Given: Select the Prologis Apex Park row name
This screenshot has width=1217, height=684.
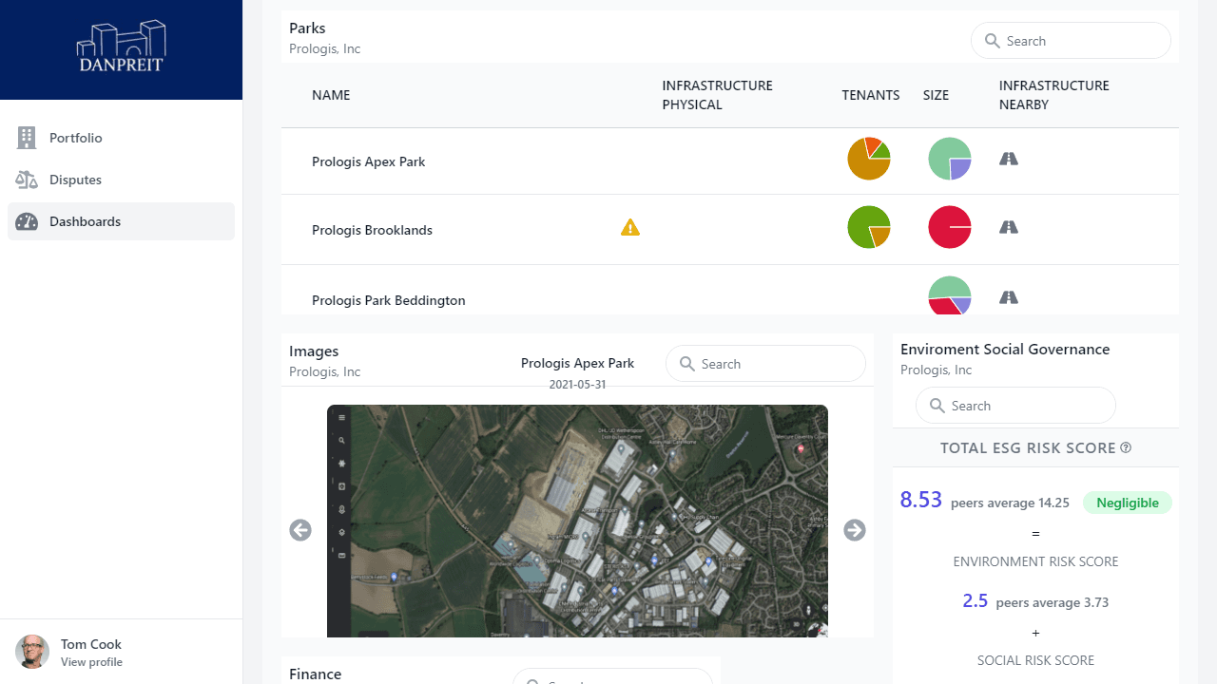Looking at the screenshot, I should tap(369, 161).
